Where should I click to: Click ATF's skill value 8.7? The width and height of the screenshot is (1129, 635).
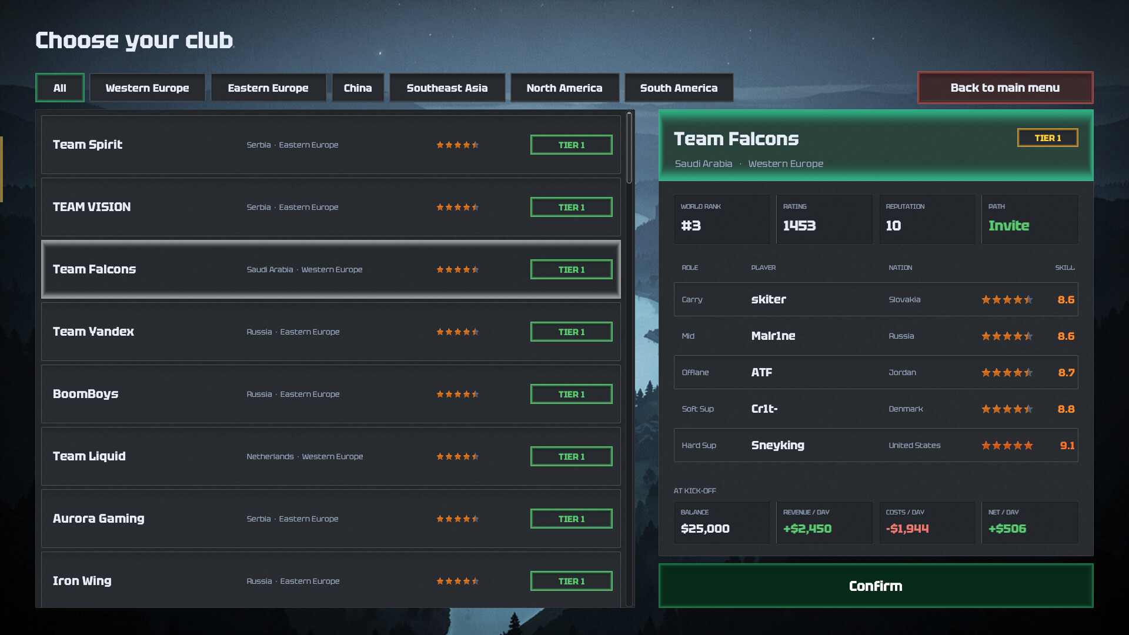click(1066, 372)
